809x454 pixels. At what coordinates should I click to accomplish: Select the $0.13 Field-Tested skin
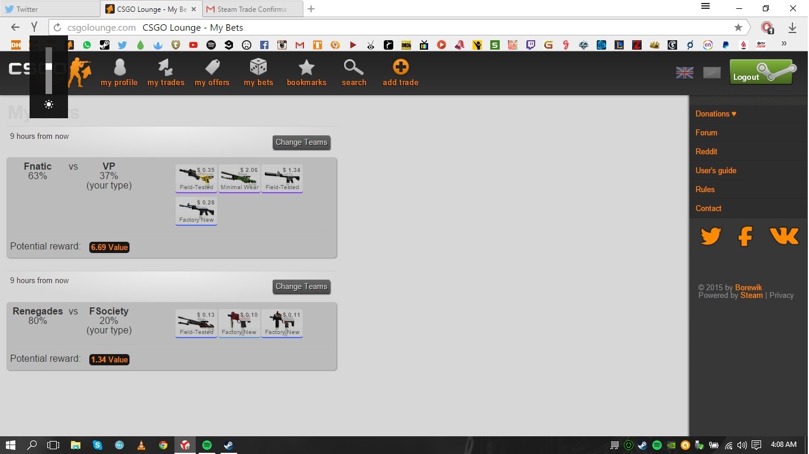tap(196, 323)
